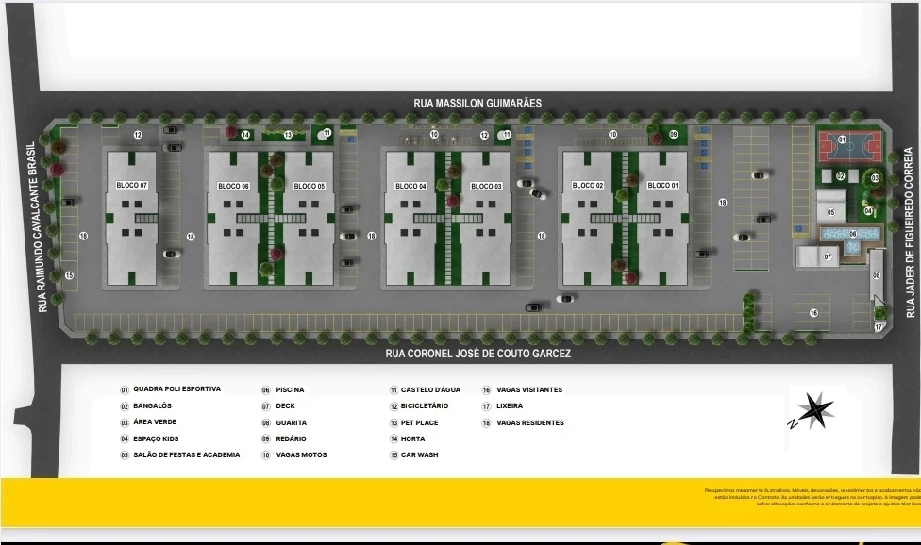Screen dimensions: 921x545
Task: Click the number 16 legend marker
Action: click(487, 389)
